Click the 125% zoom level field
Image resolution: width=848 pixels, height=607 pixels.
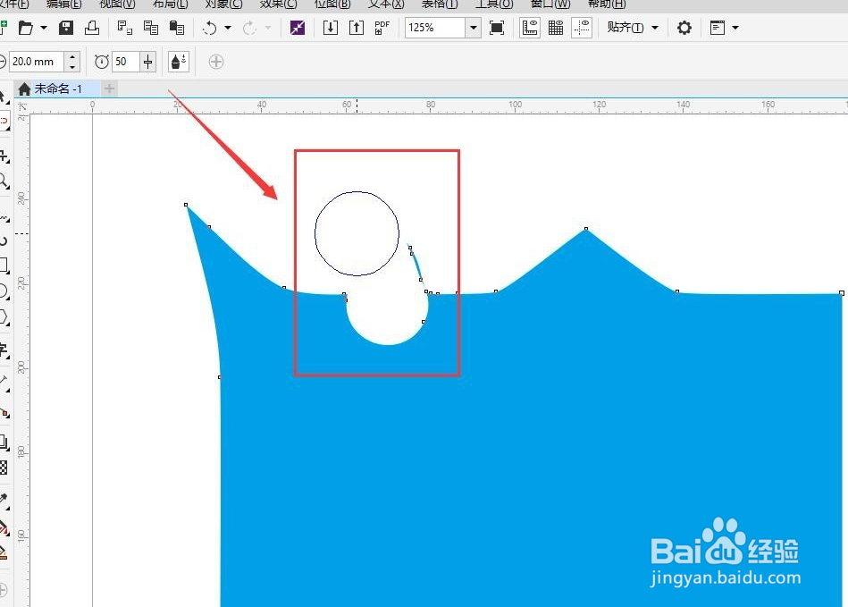[435, 28]
